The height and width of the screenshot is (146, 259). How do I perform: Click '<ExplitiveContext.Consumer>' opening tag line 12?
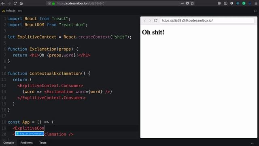click(50, 86)
